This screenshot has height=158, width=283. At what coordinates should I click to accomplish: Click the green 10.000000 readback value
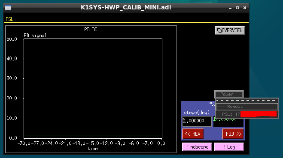click(x=225, y=119)
